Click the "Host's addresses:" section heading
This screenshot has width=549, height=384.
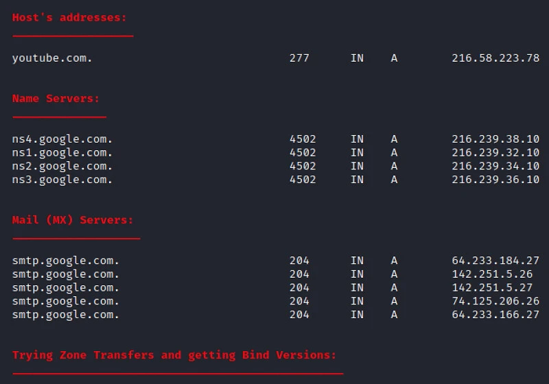[69, 18]
